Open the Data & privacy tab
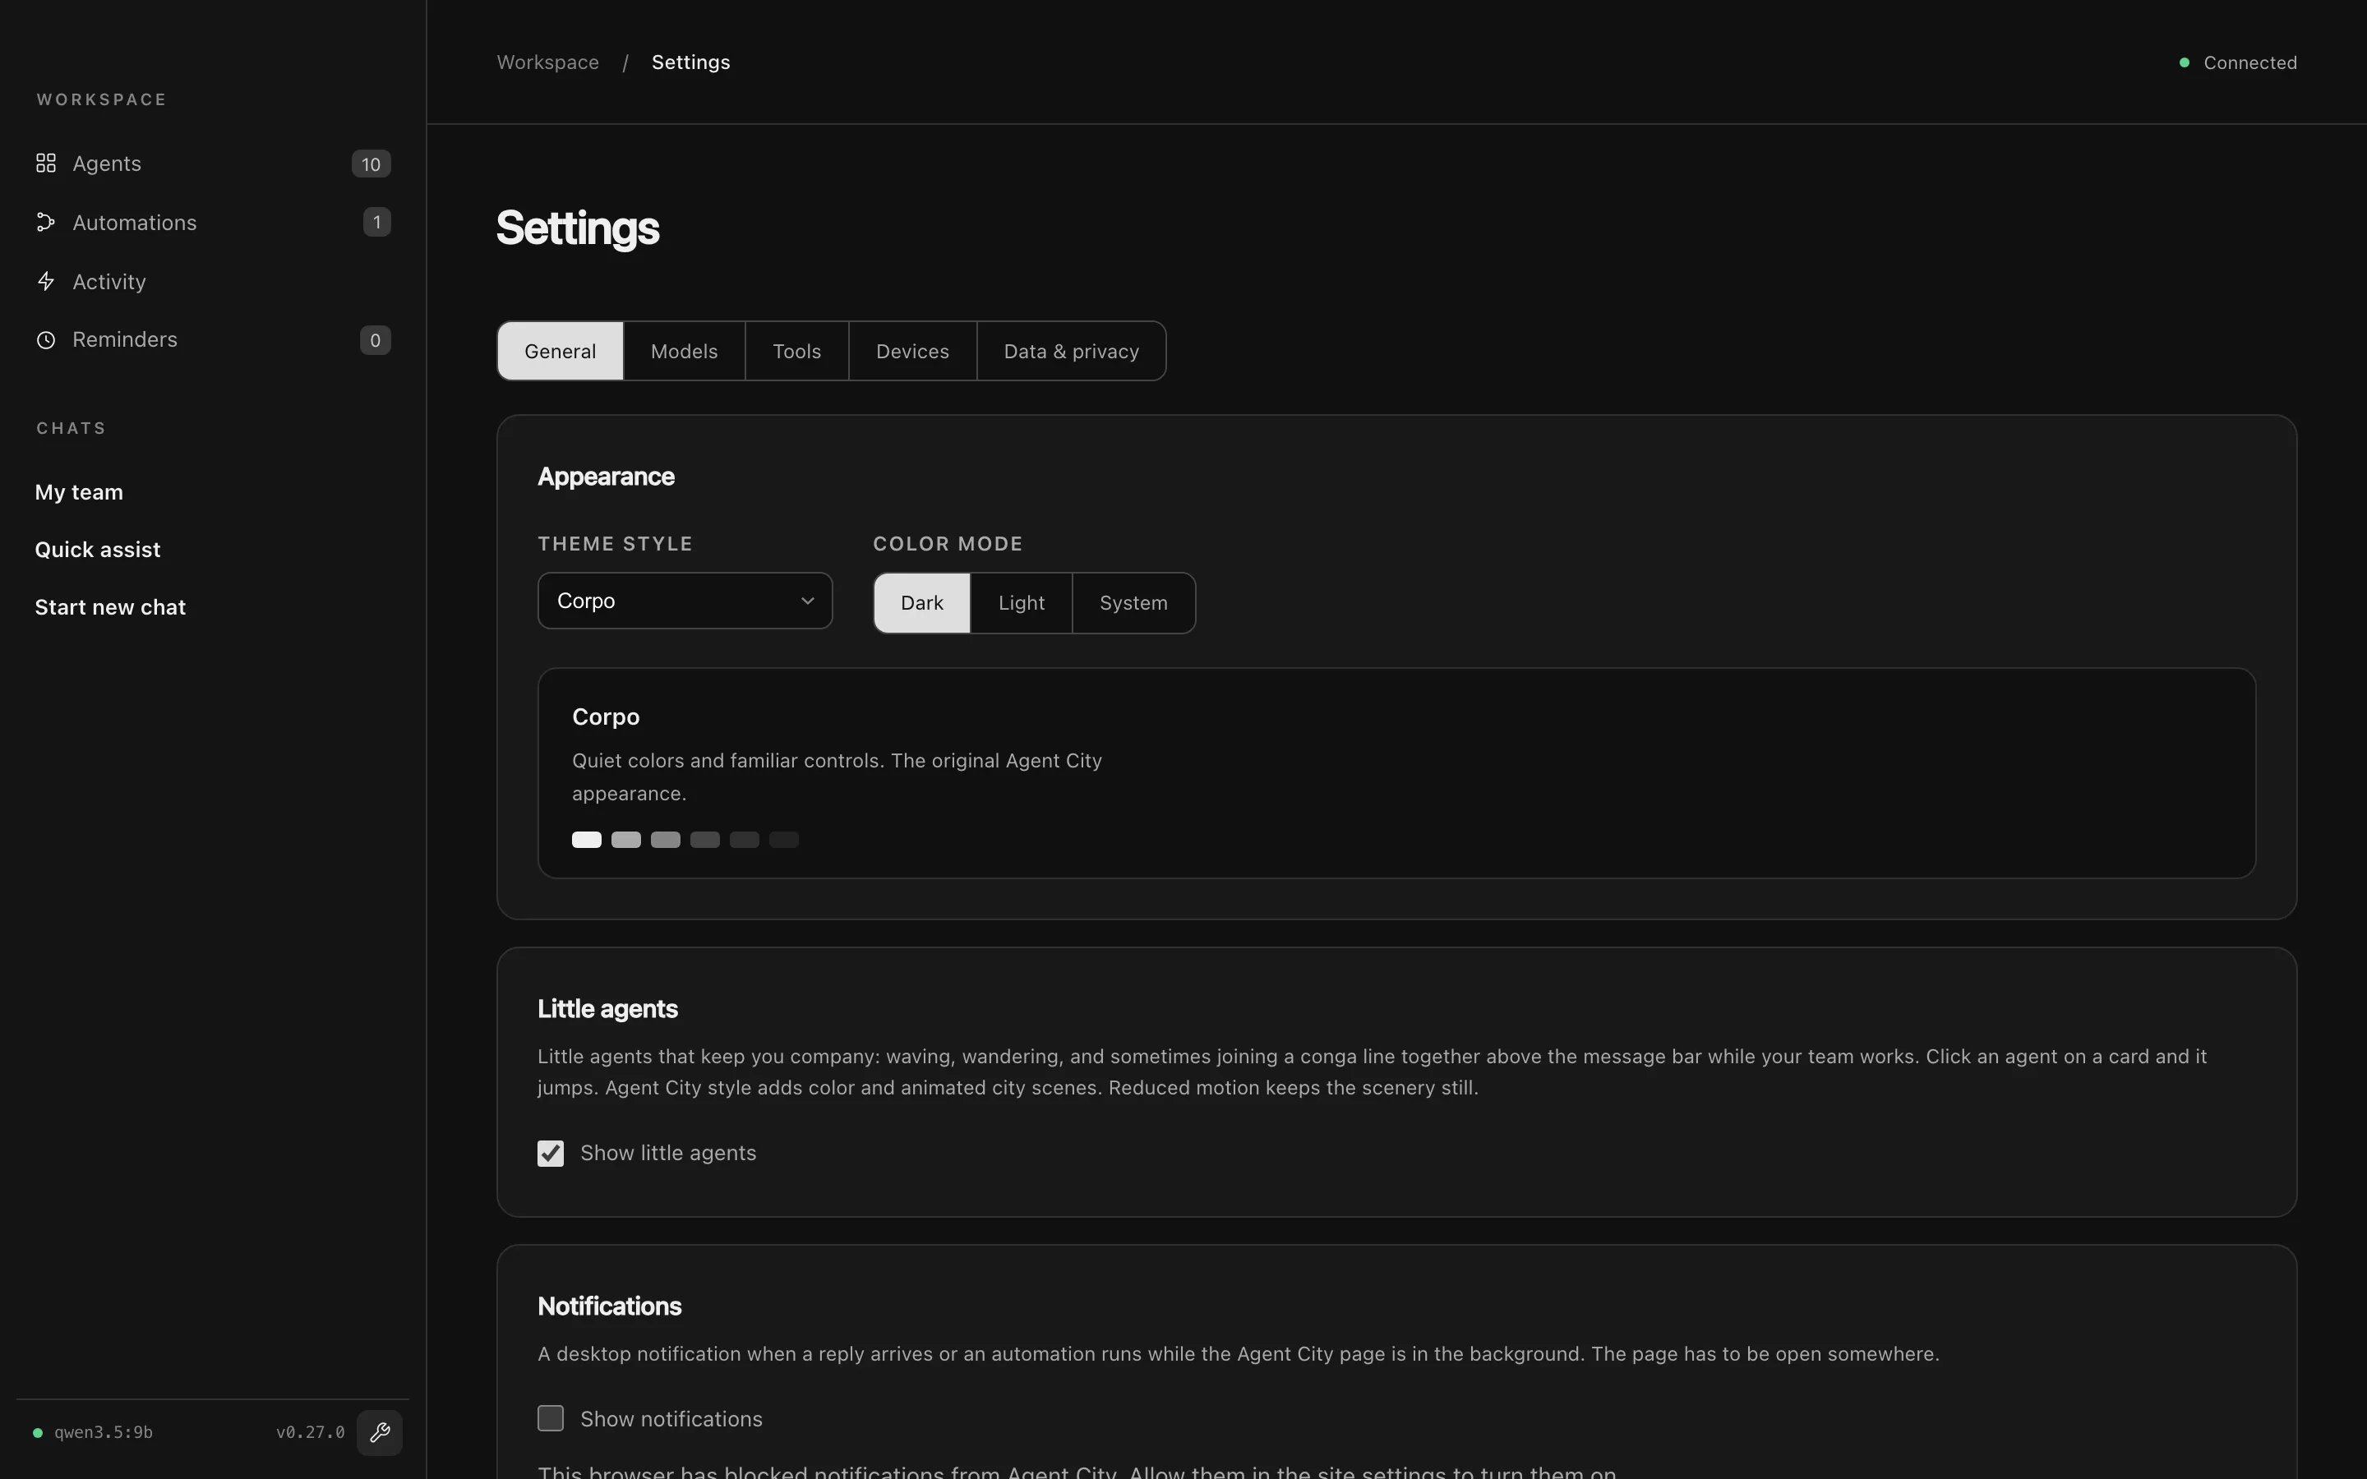The image size is (2367, 1479). tap(1071, 351)
